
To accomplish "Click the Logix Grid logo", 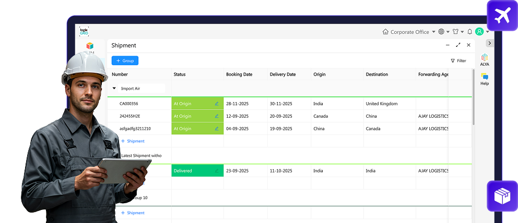I will 84,31.
